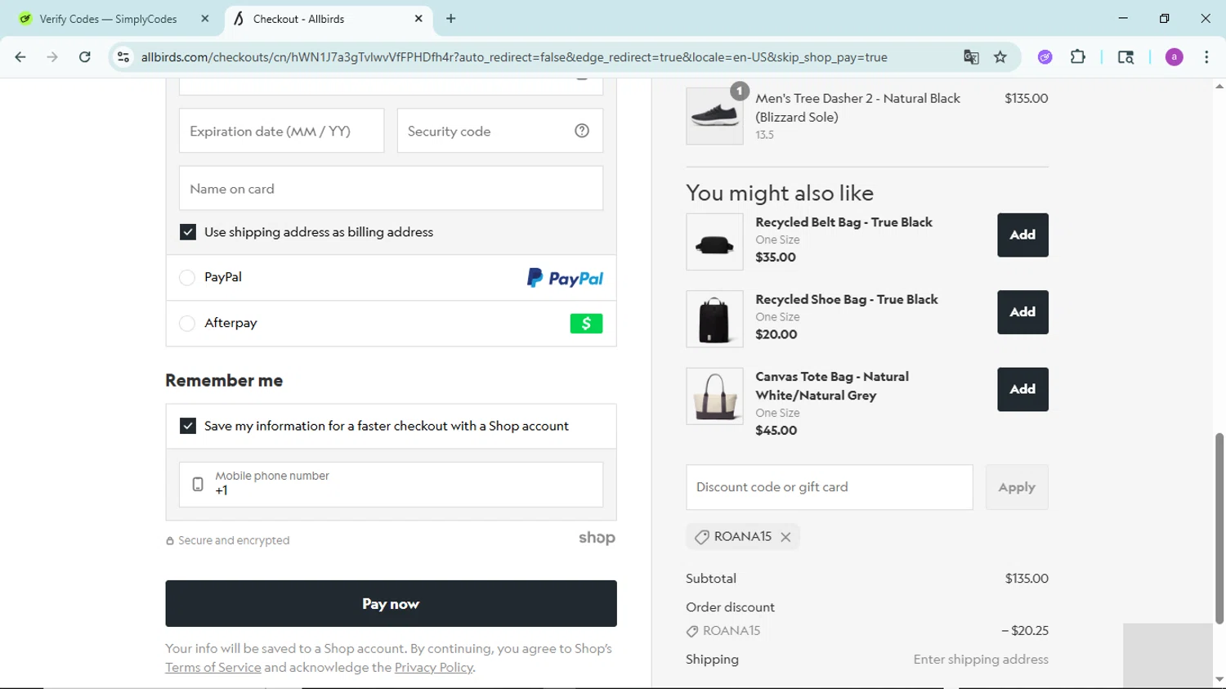Image resolution: width=1226 pixels, height=689 pixels.
Task: Click the Discount code or gift card field
Action: (830, 487)
